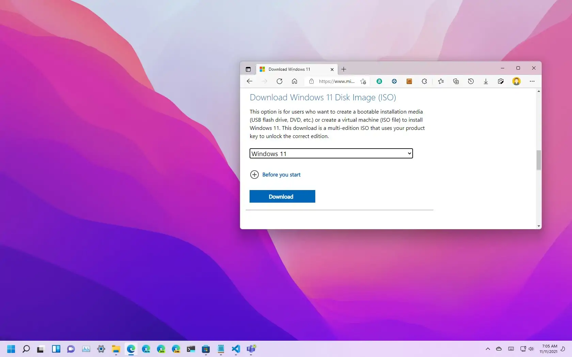The width and height of the screenshot is (572, 357).
Task: Launch Edge Canary from the taskbar
Action: click(176, 349)
